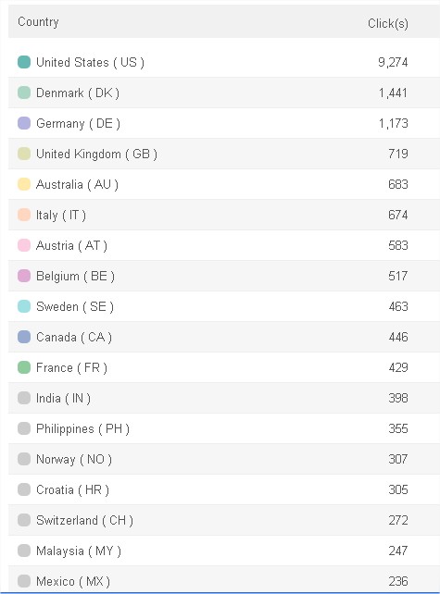
Task: Click the India ( IN ) row label
Action: (63, 398)
